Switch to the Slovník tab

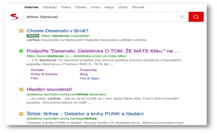coord(138,7)
